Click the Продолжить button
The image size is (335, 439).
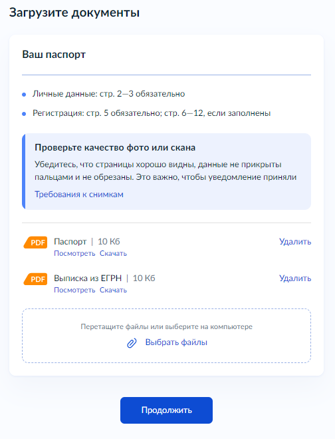coord(167,410)
